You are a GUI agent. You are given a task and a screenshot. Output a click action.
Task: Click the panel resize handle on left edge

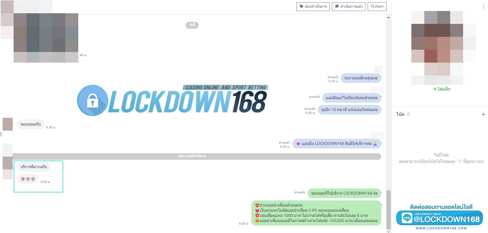(x=1, y=134)
